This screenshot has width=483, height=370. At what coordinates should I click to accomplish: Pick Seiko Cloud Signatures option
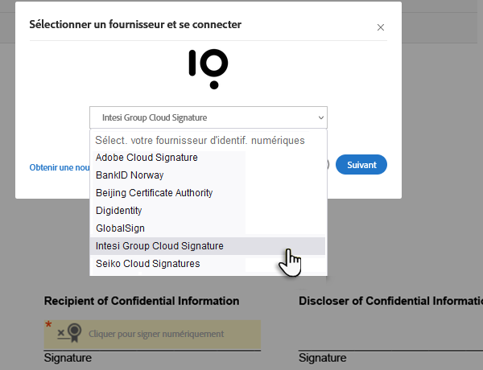pos(147,264)
